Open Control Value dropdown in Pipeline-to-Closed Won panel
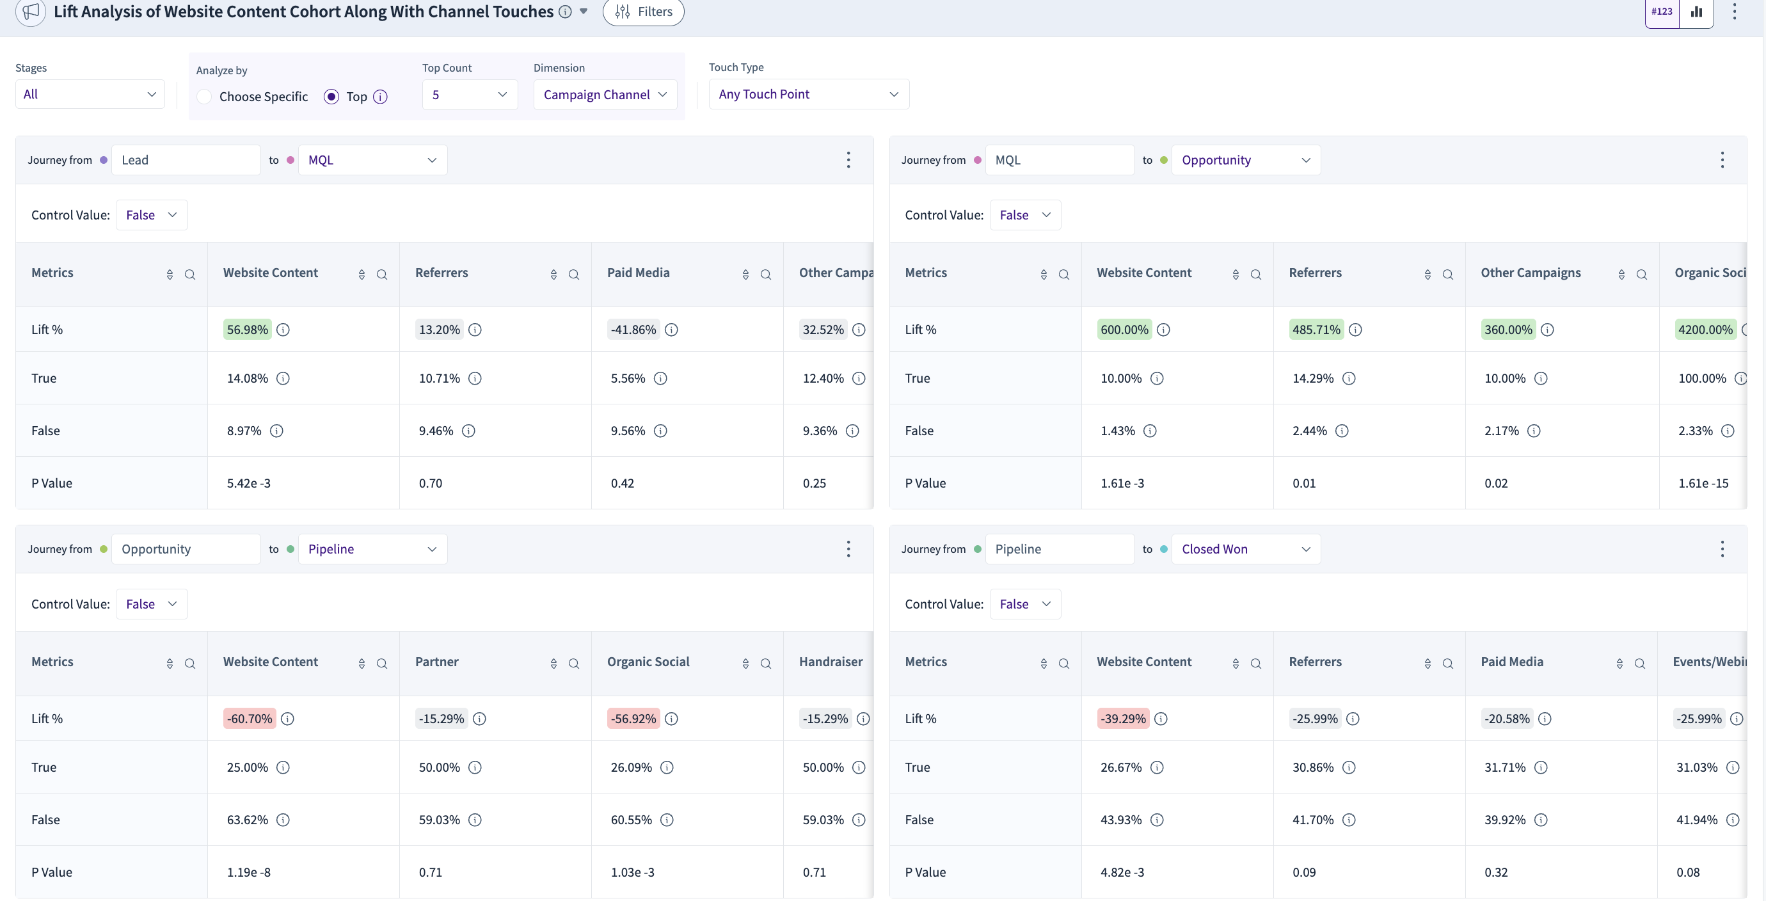 pyautogui.click(x=1025, y=604)
